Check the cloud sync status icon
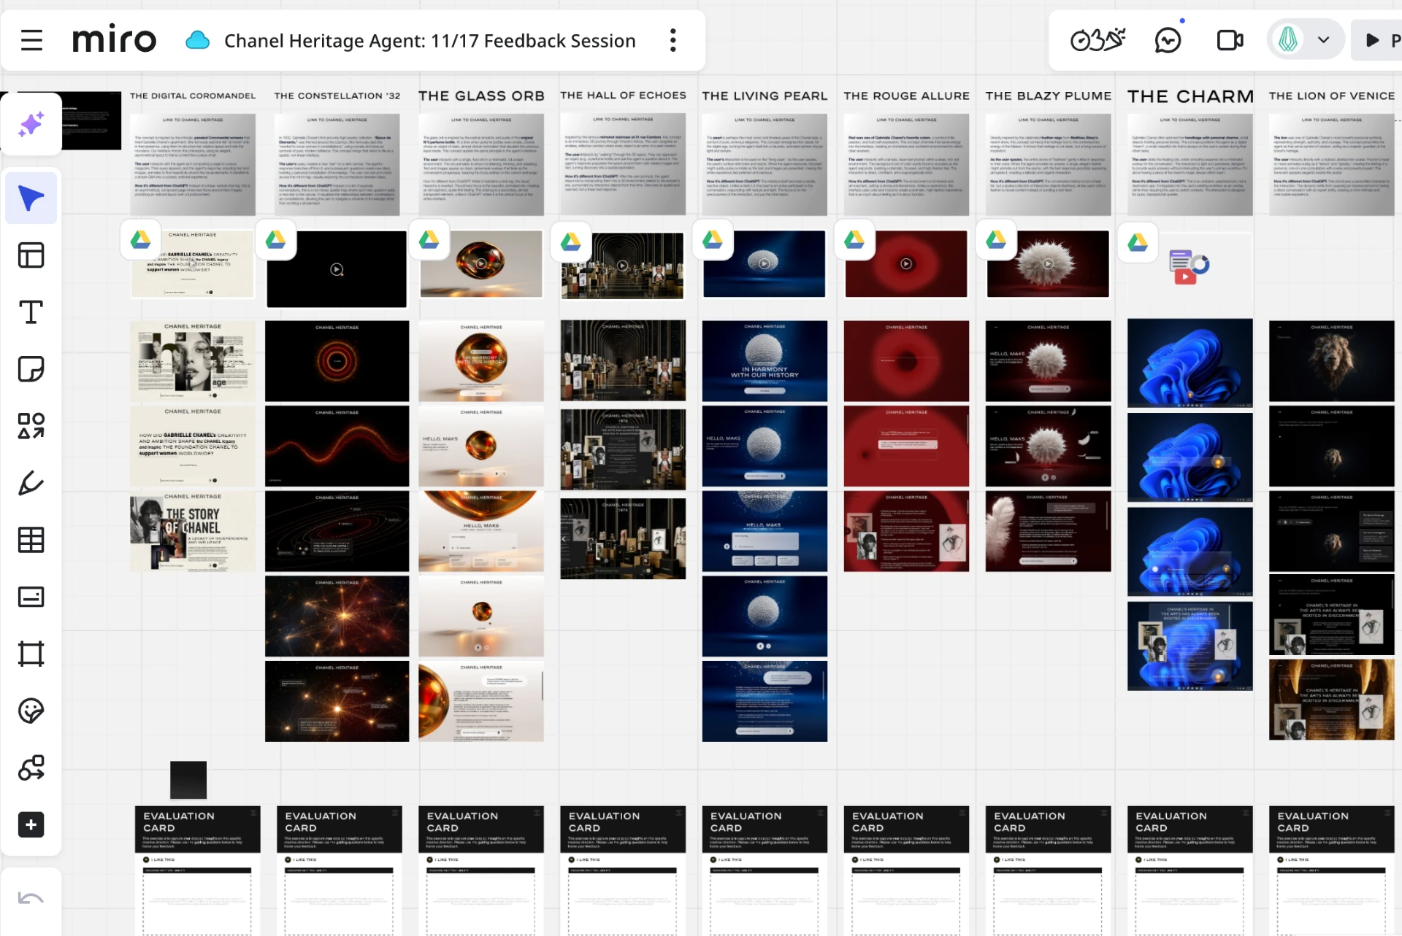 pyautogui.click(x=197, y=40)
